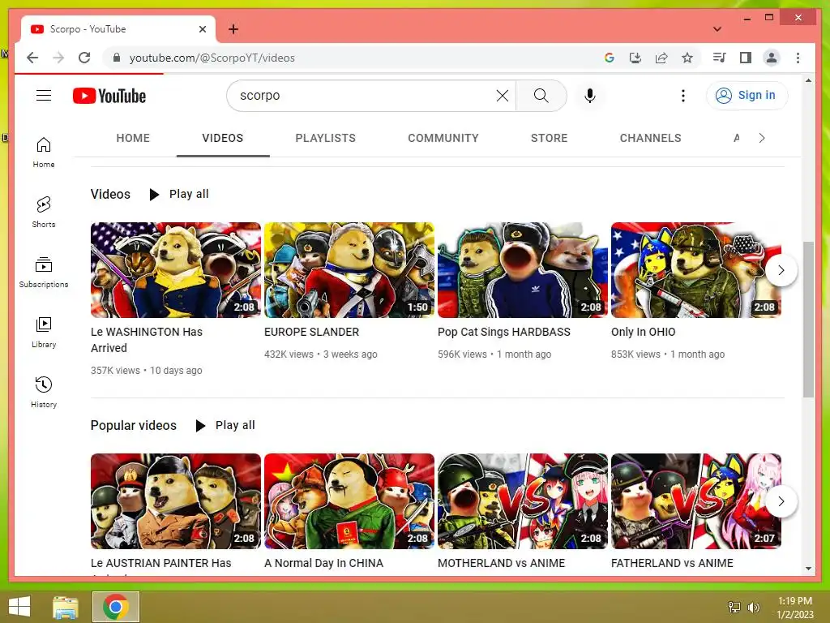Open File Explorer from taskbar
Screen dimensions: 830x623
[x=66, y=607]
